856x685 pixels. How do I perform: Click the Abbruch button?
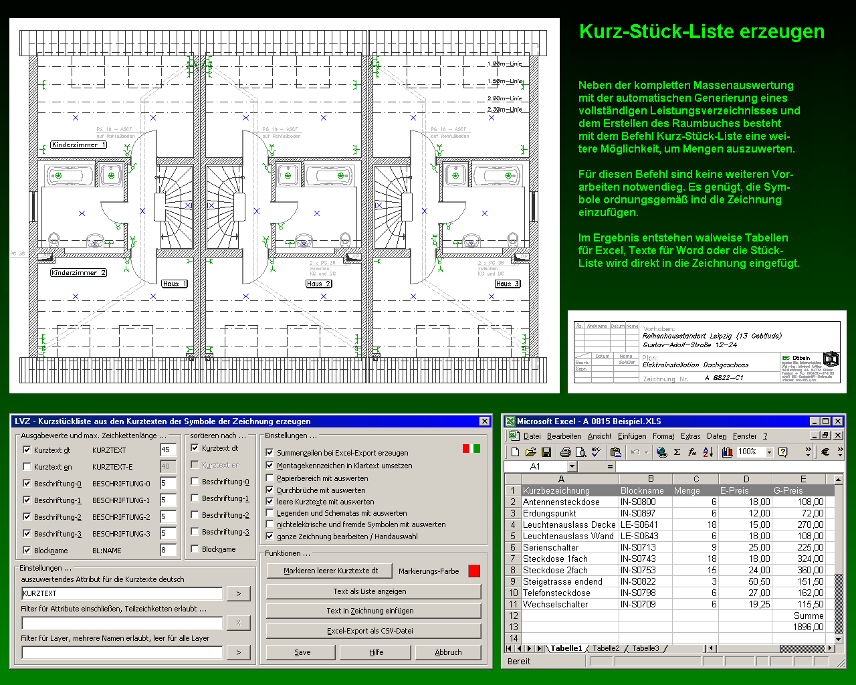click(448, 652)
